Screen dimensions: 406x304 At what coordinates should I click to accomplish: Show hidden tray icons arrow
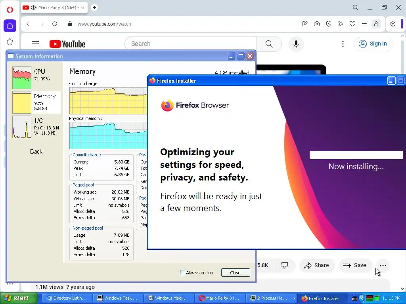[x=362, y=298]
